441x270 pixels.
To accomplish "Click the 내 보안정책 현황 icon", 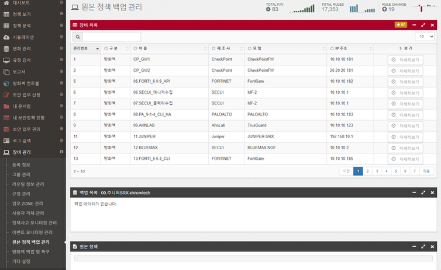I will coord(6,118).
